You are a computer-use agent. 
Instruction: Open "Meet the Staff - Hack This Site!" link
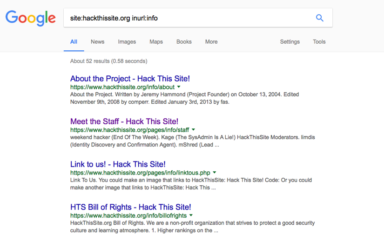(124, 121)
